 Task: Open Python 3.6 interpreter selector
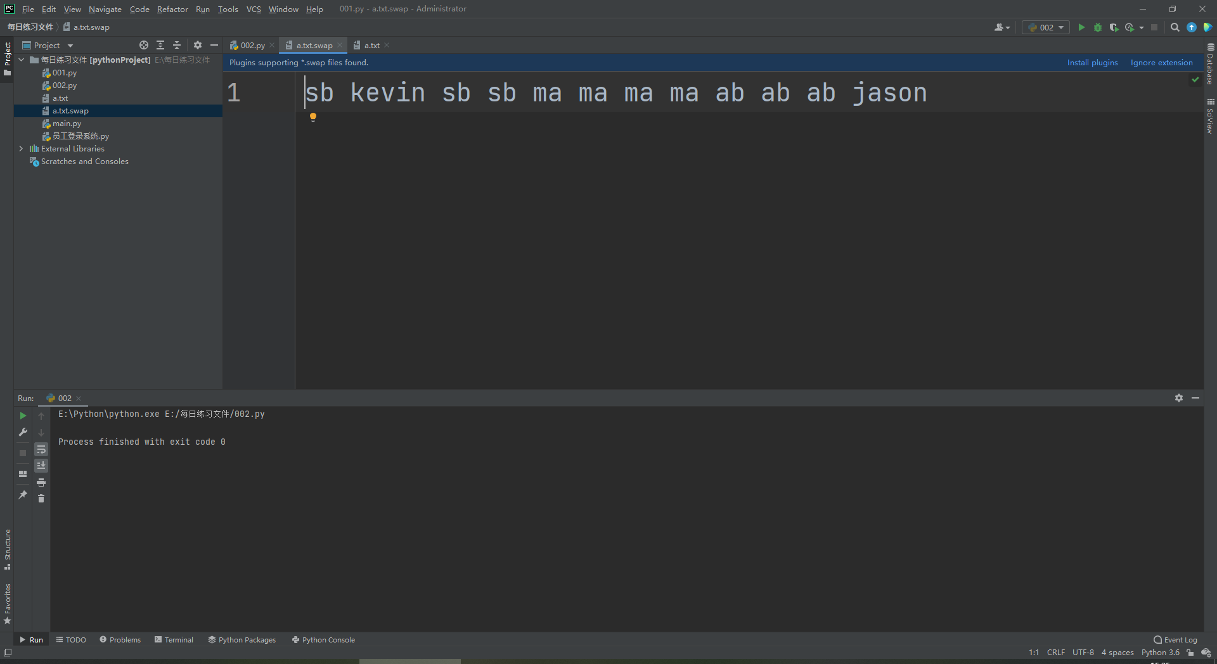1161,653
